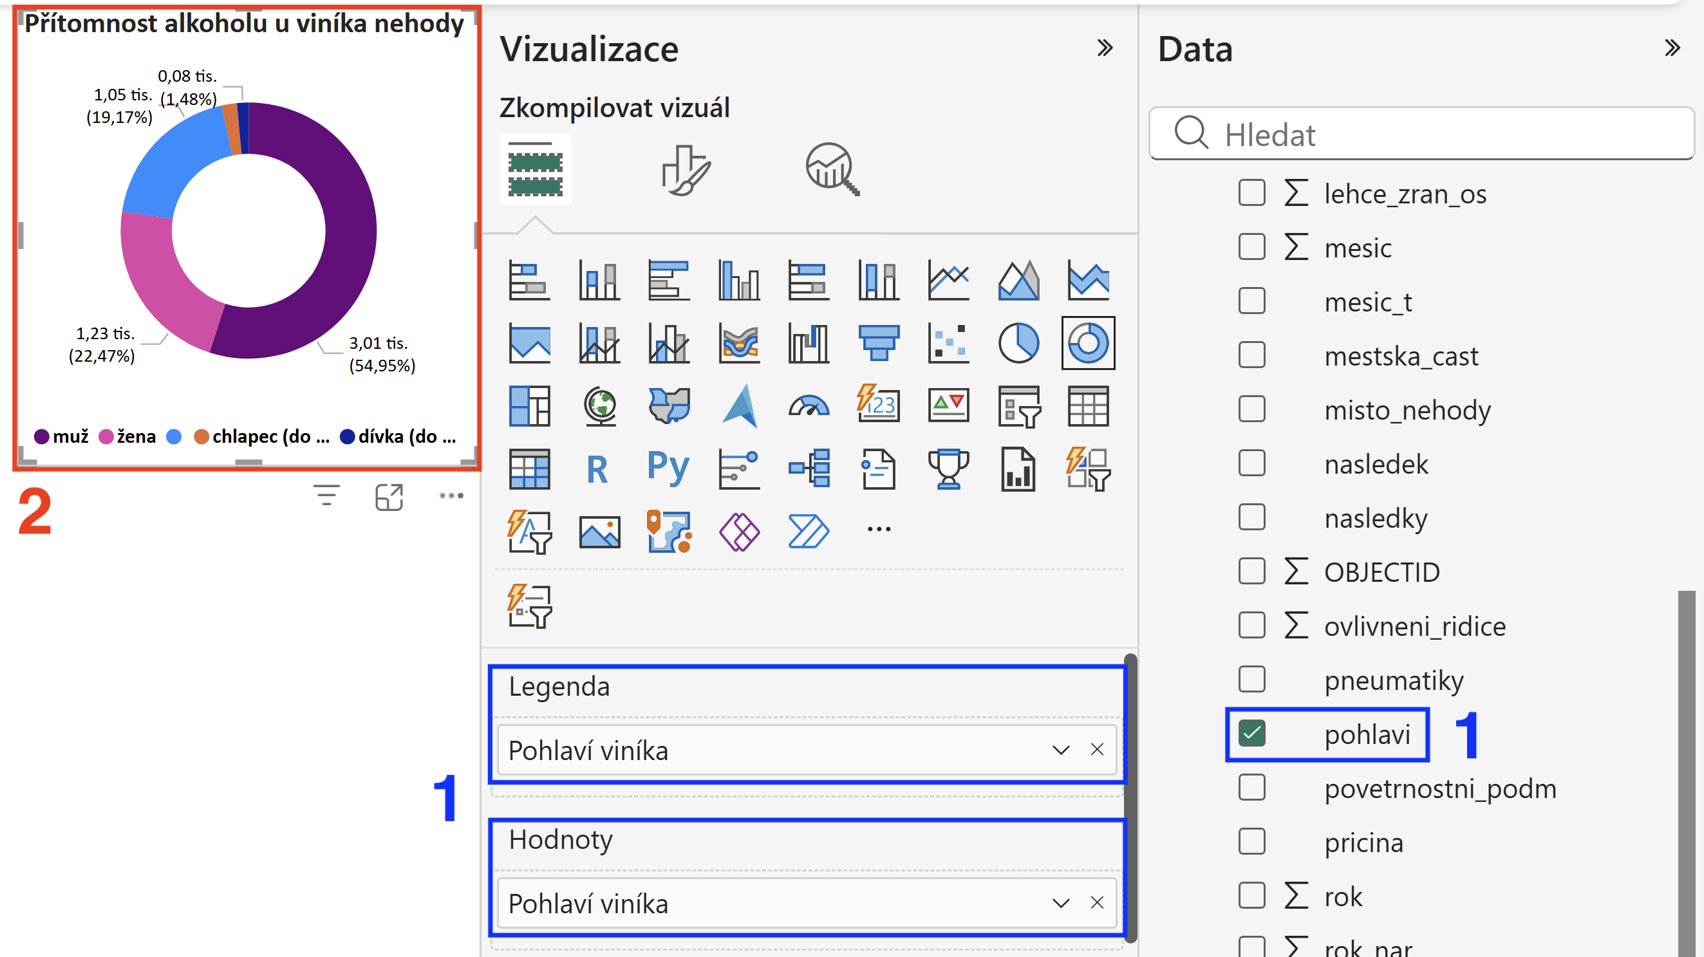This screenshot has height=957, width=1704.
Task: Open dropdown of Legenda Pohlaví viníka field
Action: click(1060, 750)
